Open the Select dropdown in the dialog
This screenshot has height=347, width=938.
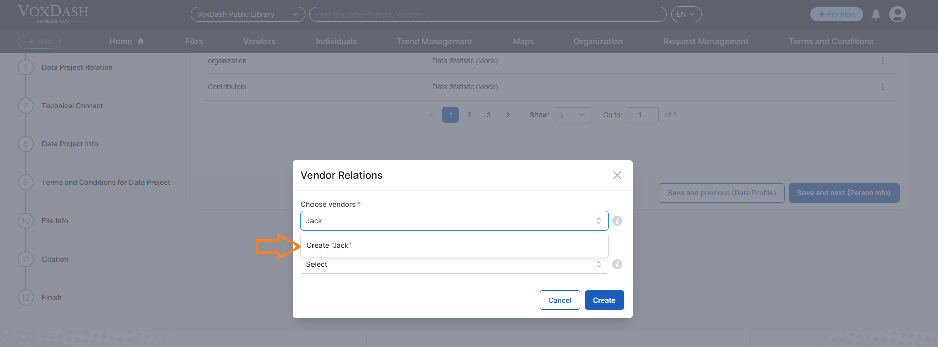coord(454,264)
